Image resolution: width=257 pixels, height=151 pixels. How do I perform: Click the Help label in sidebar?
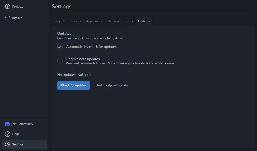click(x=15, y=134)
